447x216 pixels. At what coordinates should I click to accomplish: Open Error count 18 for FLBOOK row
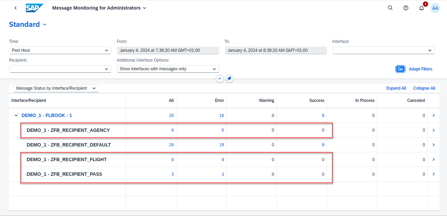(x=221, y=115)
